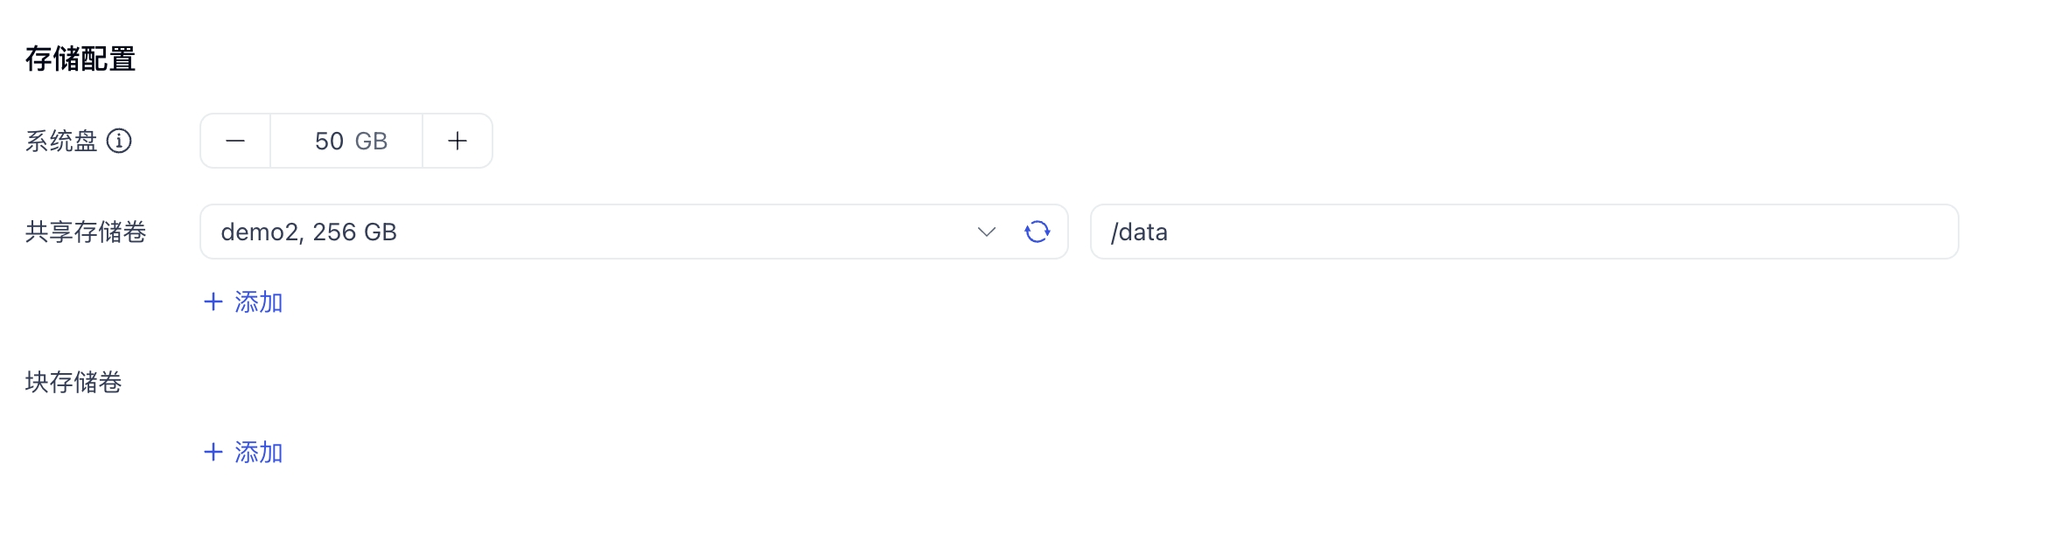Click the 系统盘 label
2068x547 pixels.
pos(61,141)
